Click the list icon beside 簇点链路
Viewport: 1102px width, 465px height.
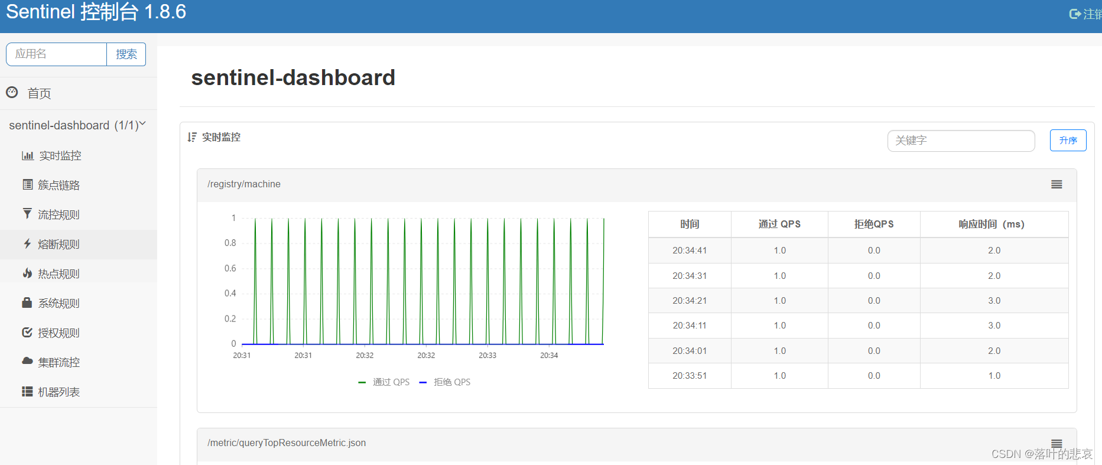[27, 184]
